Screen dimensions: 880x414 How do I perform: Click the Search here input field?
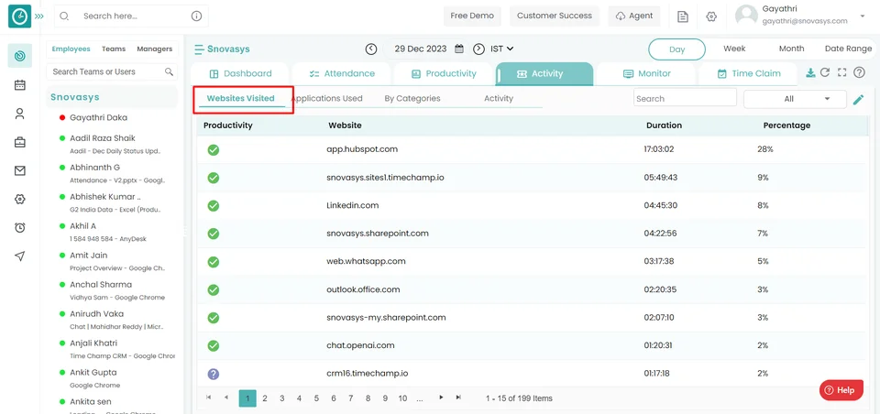pos(131,16)
